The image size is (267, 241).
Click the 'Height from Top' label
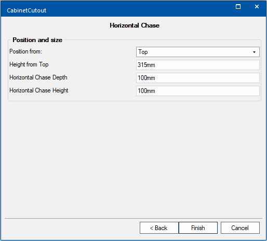click(29, 64)
